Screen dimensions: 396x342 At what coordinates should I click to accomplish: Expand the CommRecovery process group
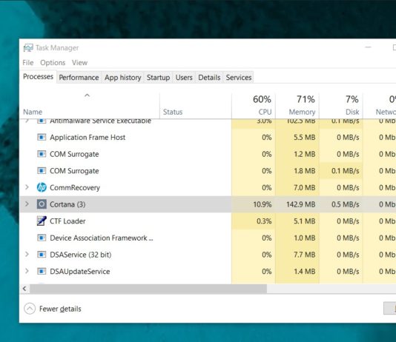coord(27,187)
